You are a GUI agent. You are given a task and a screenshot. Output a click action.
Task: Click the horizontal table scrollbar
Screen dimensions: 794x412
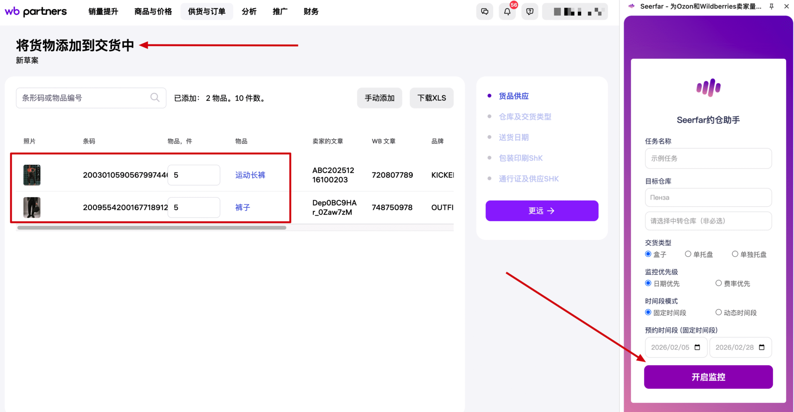pyautogui.click(x=152, y=228)
